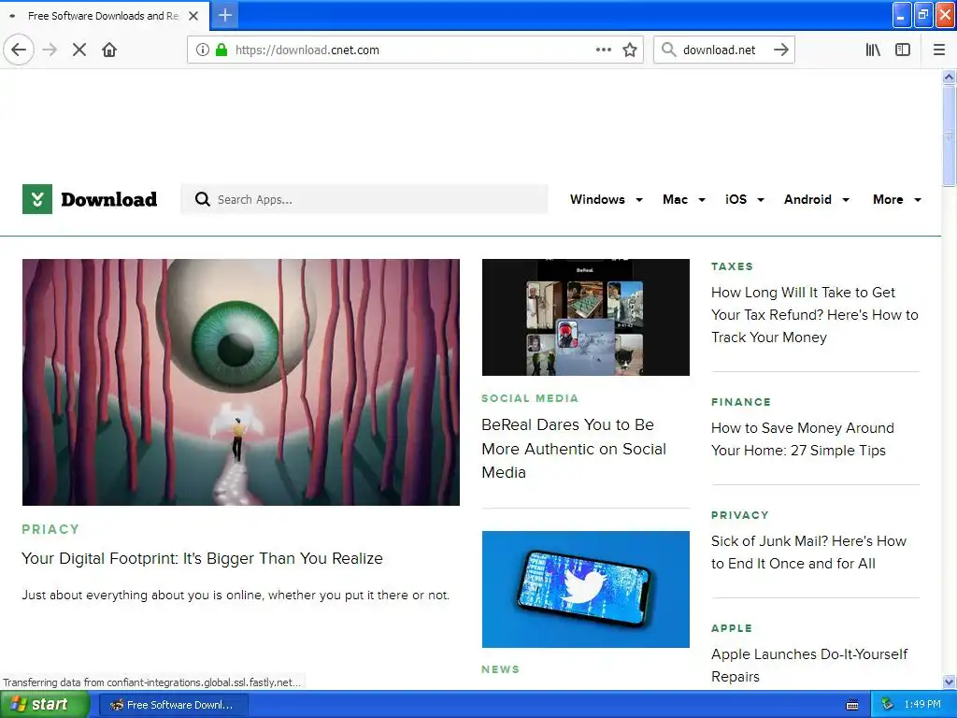
Task: Click the PRIVACY label above Junk Mail
Action: pos(740,515)
